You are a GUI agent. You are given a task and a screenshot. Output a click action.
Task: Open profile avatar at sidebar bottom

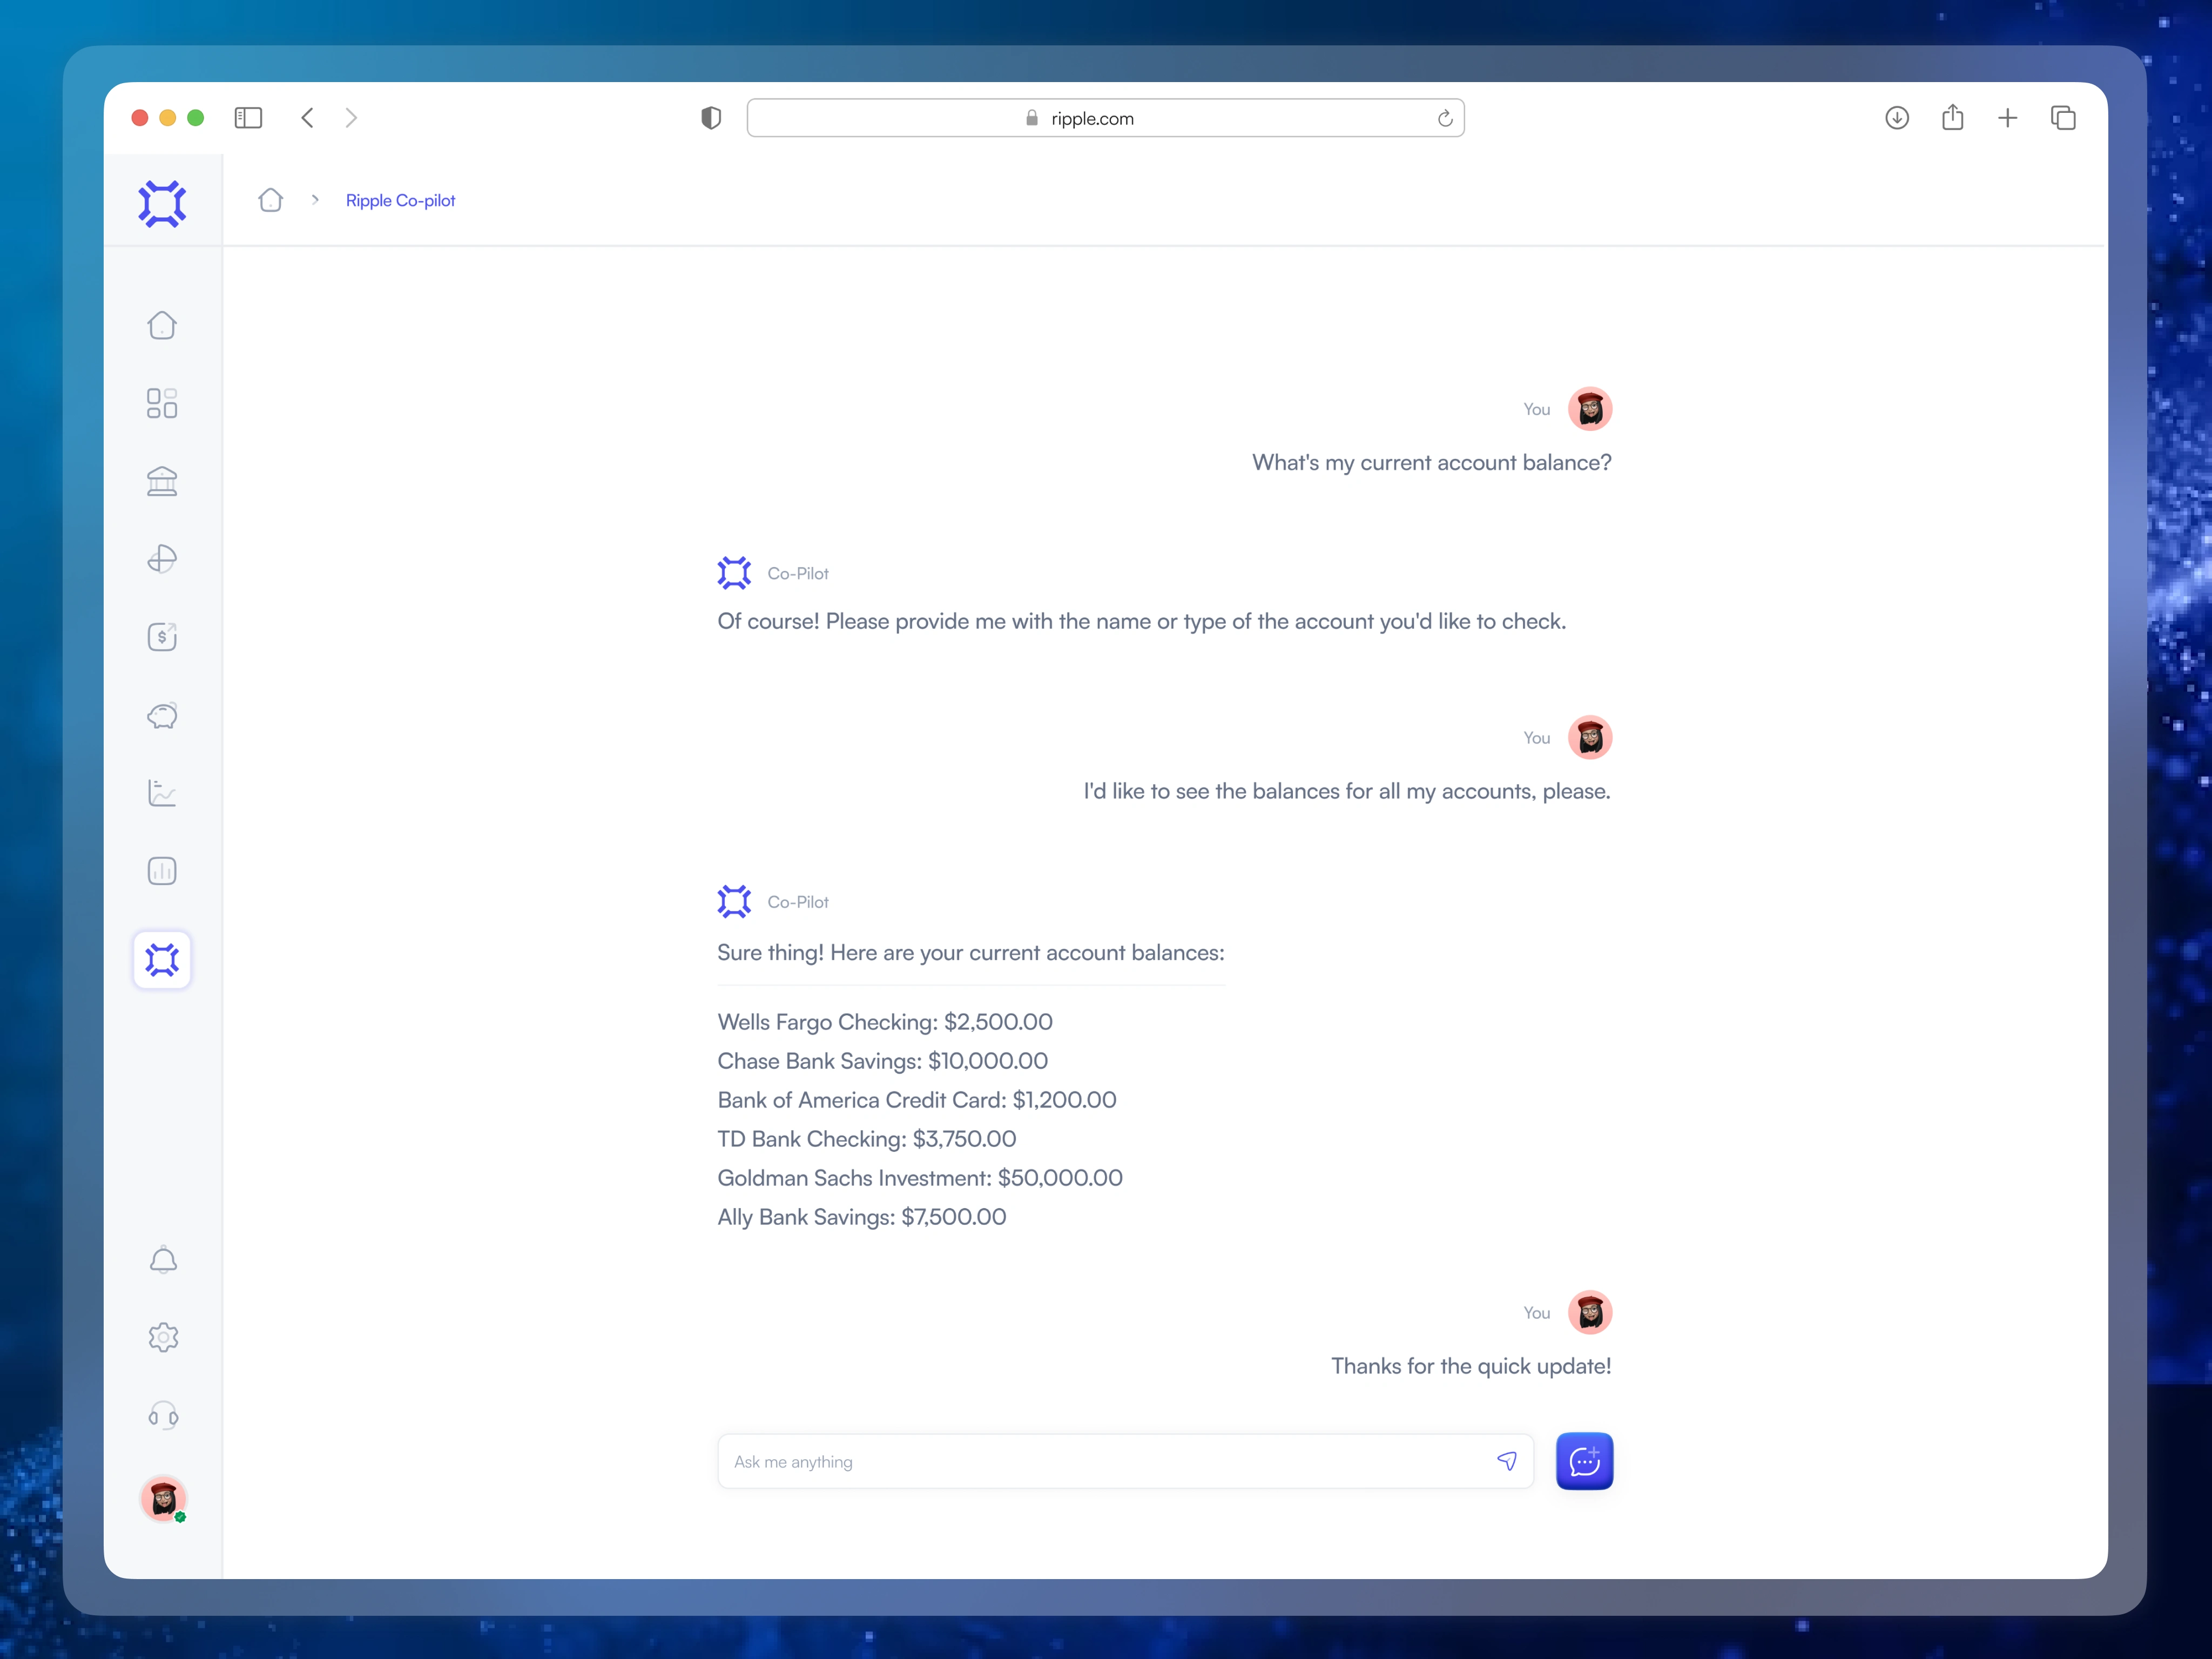point(163,1499)
